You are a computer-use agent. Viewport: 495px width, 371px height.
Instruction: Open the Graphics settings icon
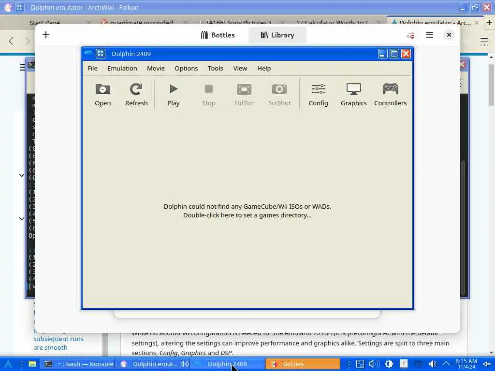(x=353, y=95)
